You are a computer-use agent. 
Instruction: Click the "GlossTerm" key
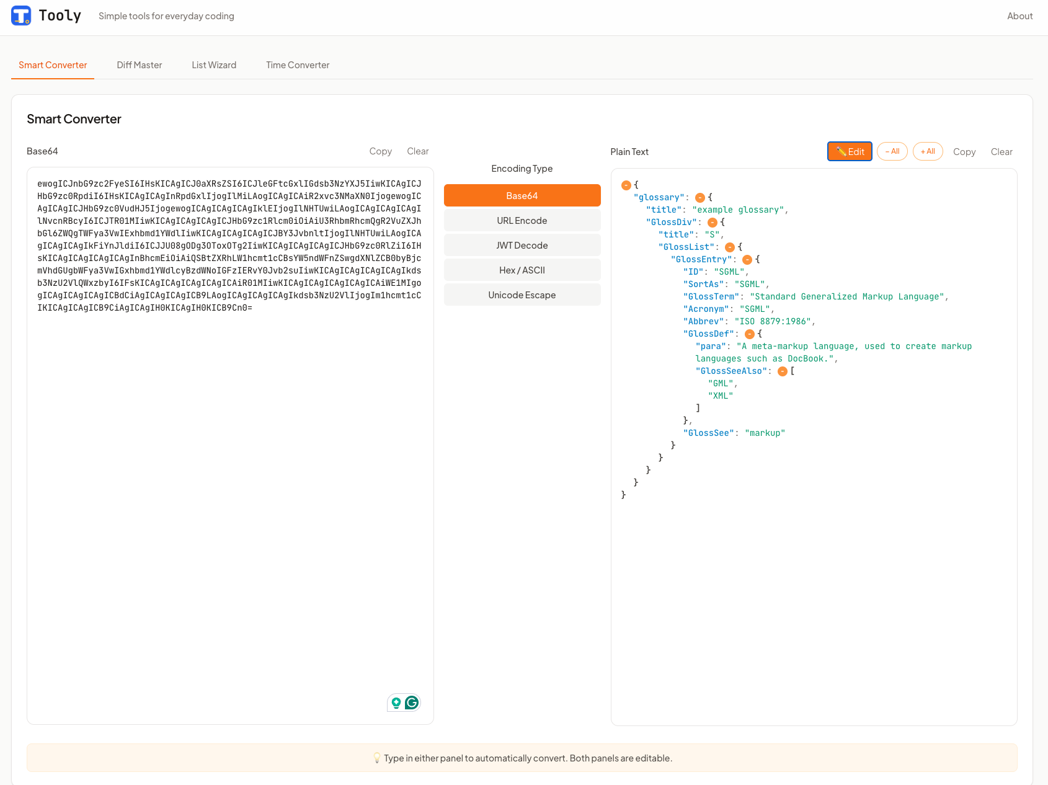point(711,296)
